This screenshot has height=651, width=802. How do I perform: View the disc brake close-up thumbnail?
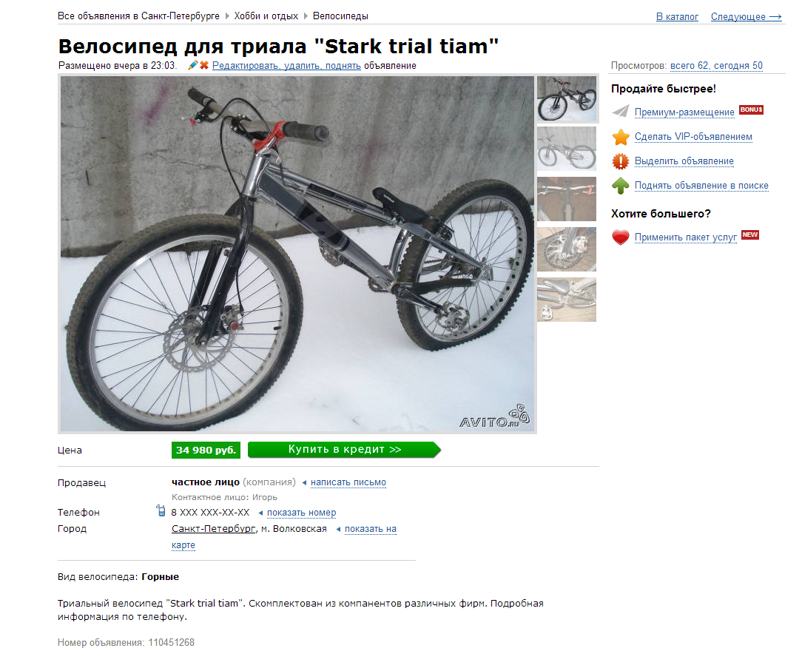[567, 249]
